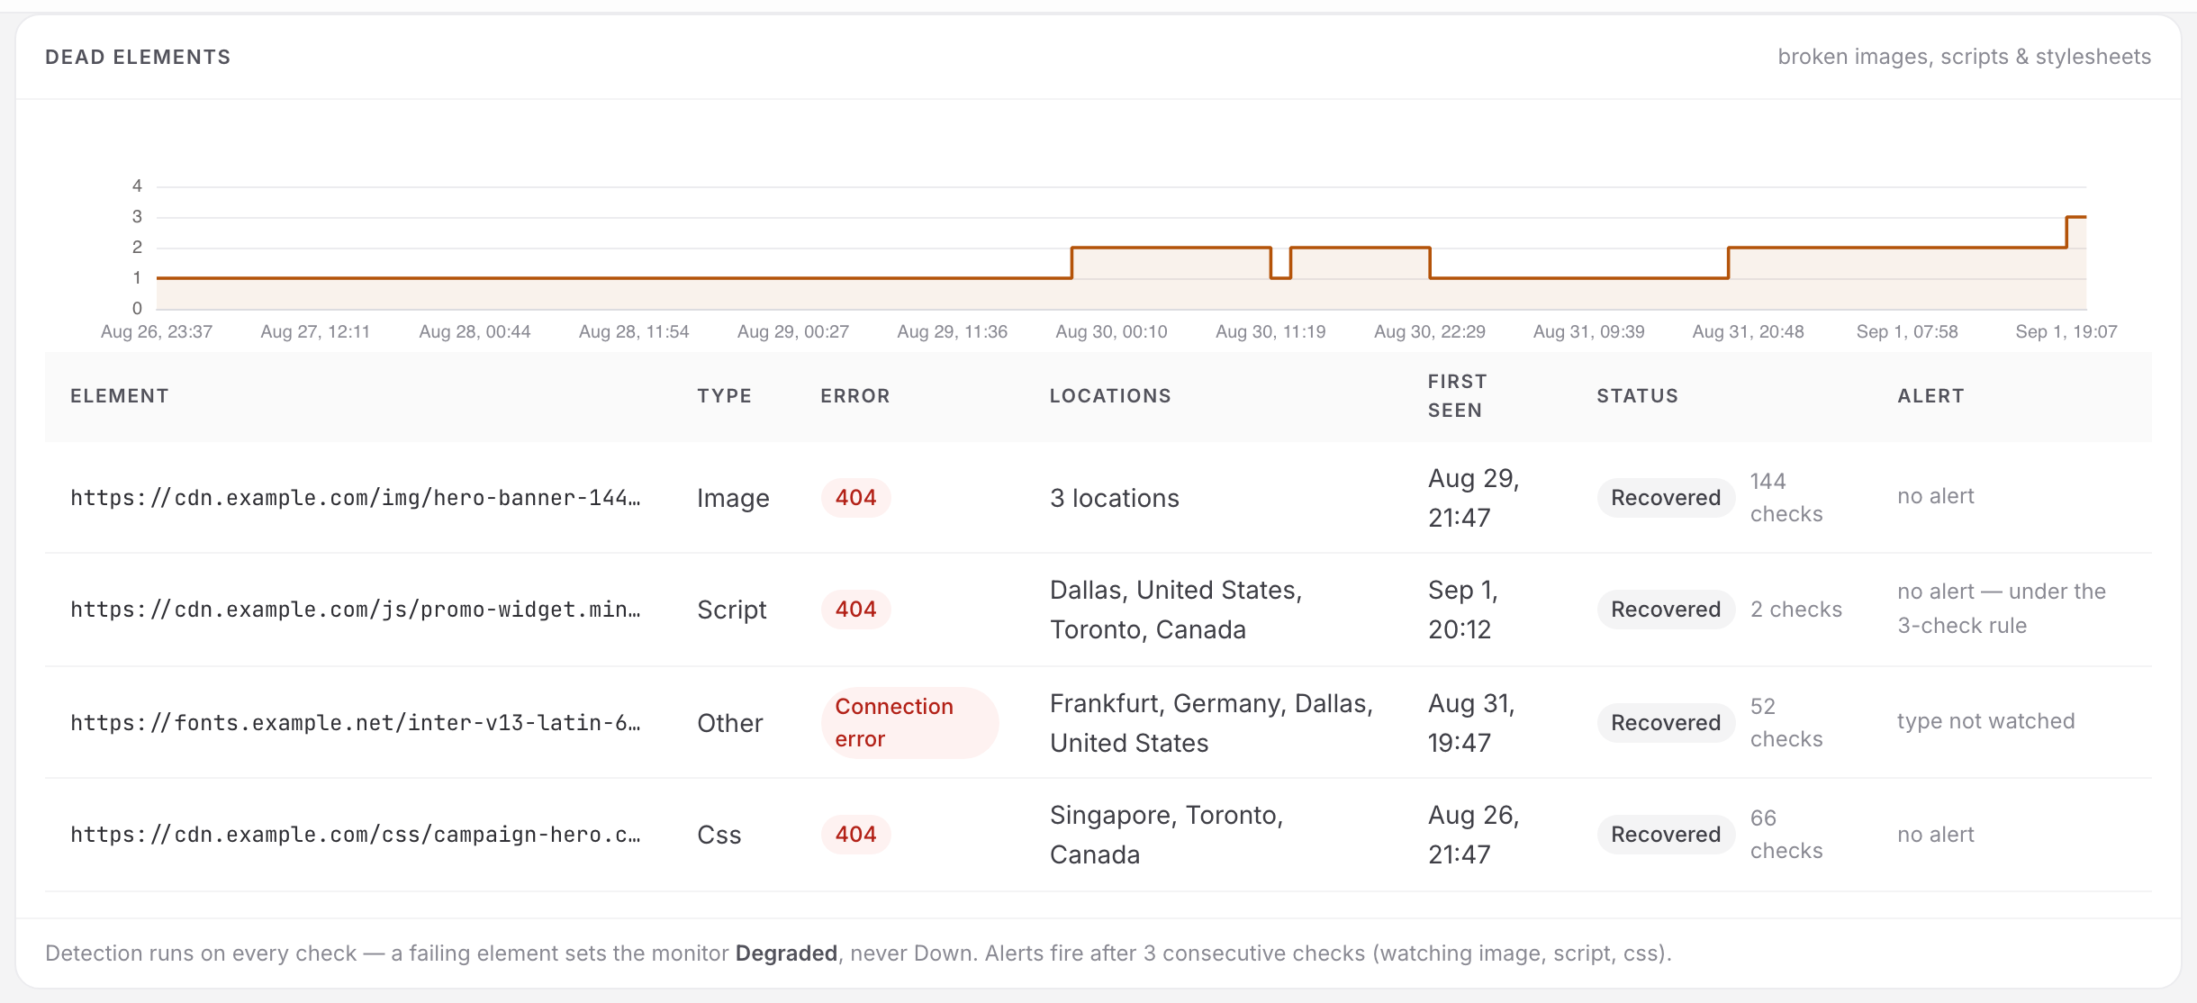Click the bold 'Degraded' word in footer
Viewport: 2197px width, 1003px height.
click(x=786, y=953)
